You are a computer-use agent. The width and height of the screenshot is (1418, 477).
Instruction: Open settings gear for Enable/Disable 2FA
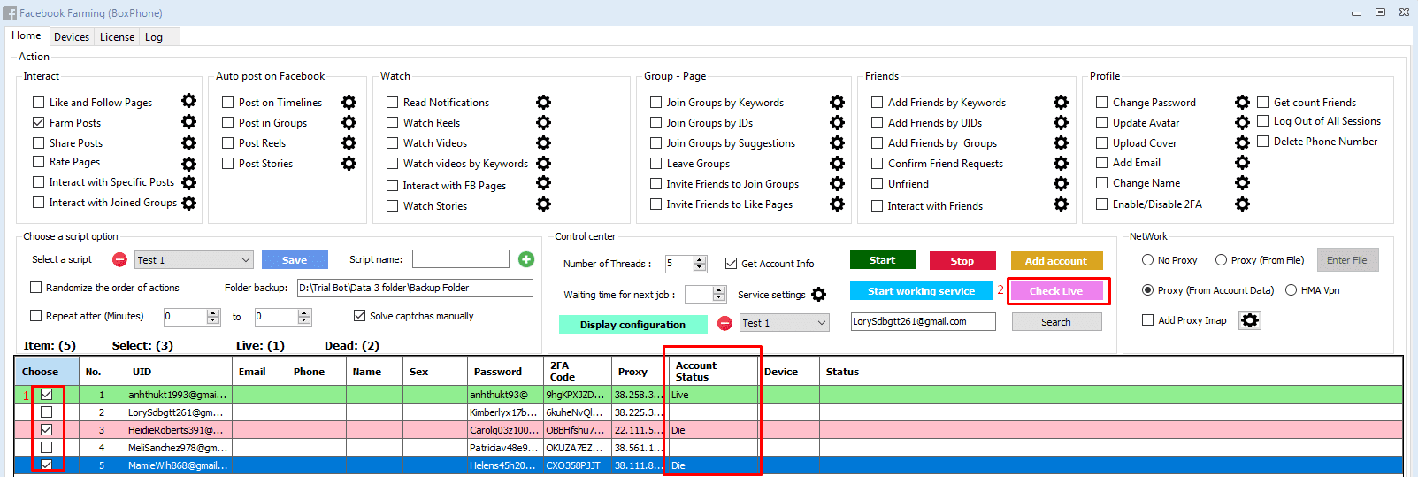click(x=1242, y=204)
